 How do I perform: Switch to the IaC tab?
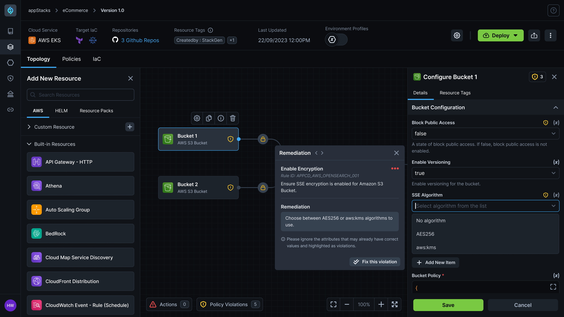point(96,59)
